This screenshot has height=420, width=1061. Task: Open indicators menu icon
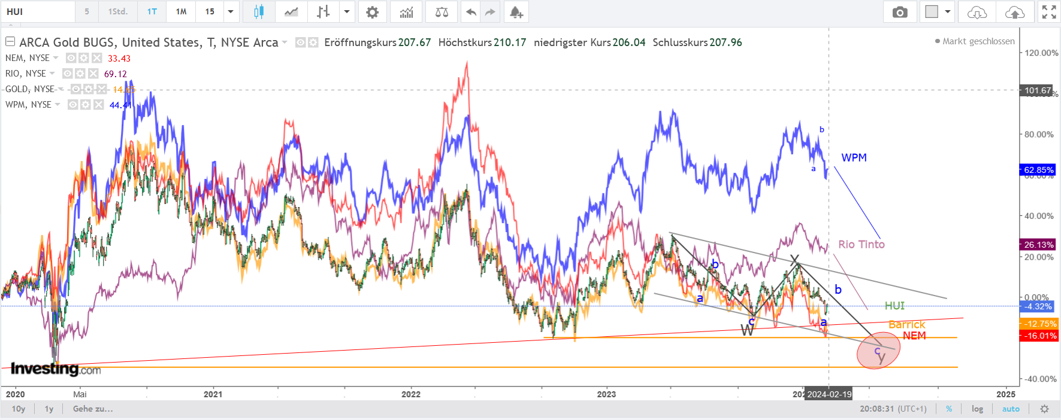click(x=406, y=12)
